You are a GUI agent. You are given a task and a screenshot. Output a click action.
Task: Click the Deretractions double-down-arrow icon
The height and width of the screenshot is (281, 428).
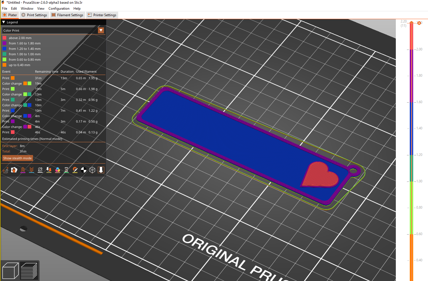pos(32,170)
